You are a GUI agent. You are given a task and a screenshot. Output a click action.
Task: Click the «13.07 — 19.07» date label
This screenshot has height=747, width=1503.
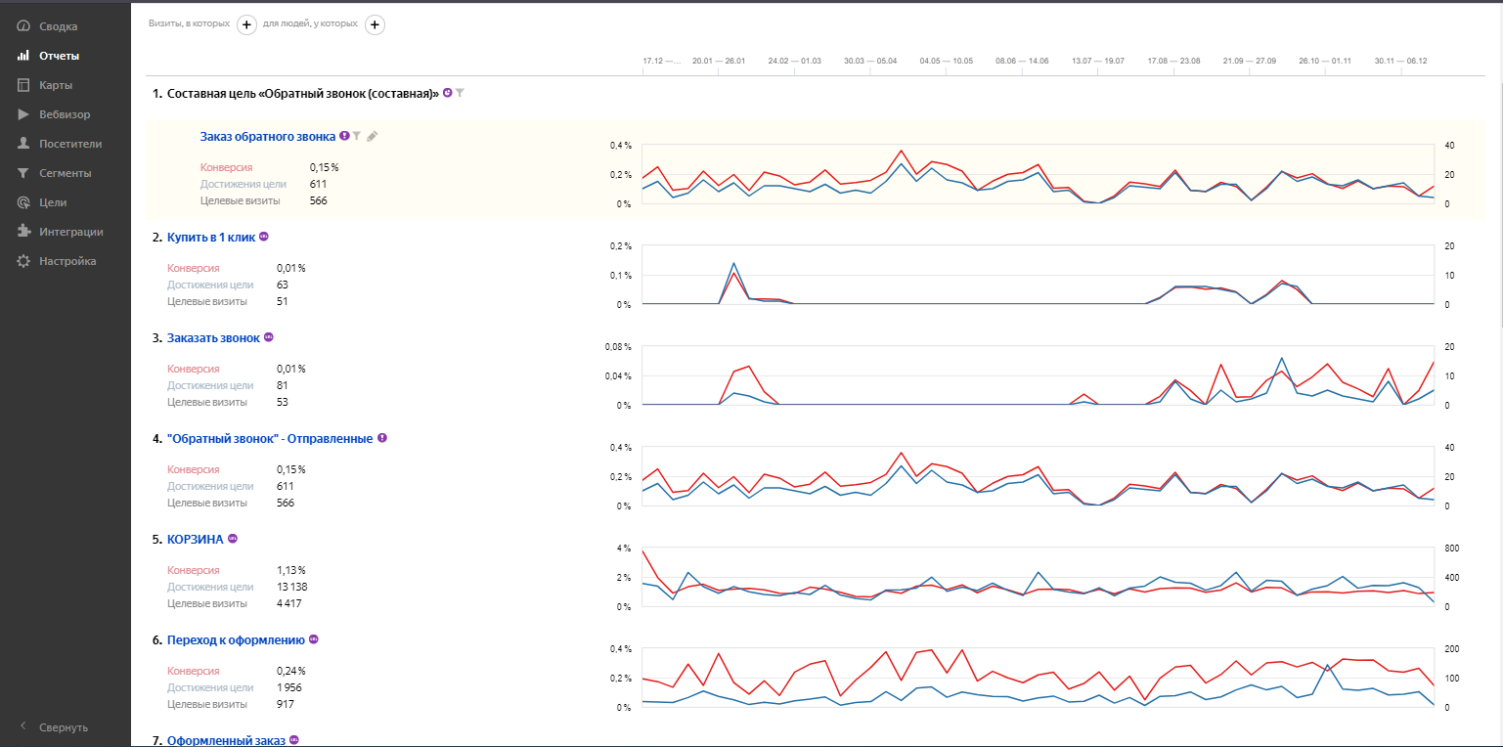pyautogui.click(x=1098, y=61)
